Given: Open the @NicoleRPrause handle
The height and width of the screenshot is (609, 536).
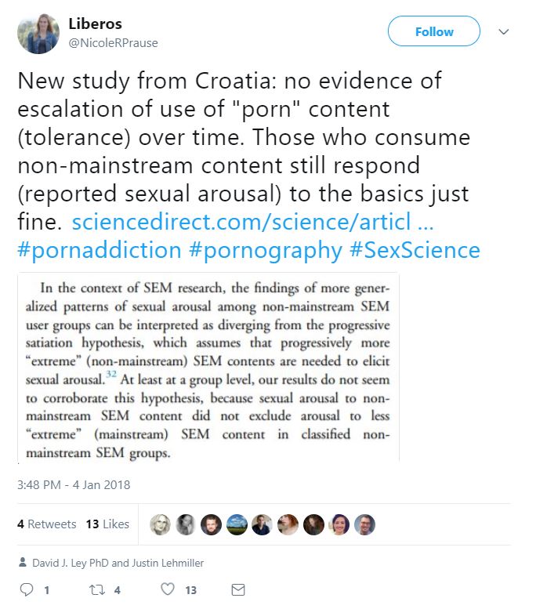Looking at the screenshot, I should 113,43.
